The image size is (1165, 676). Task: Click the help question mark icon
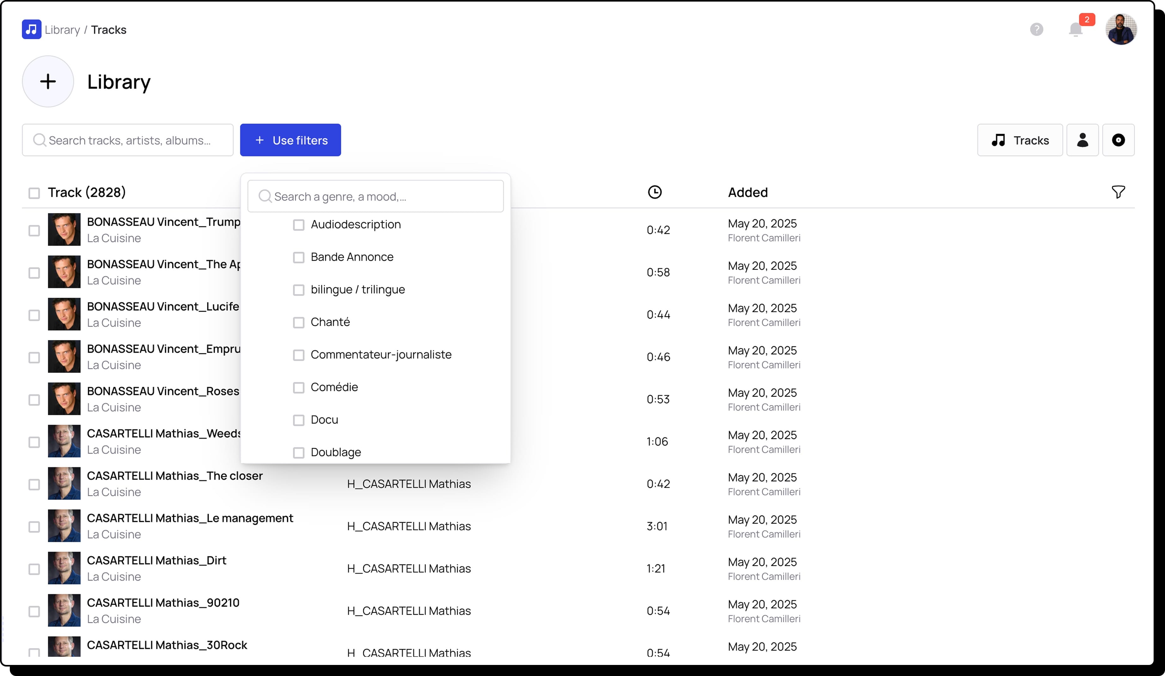click(1036, 29)
